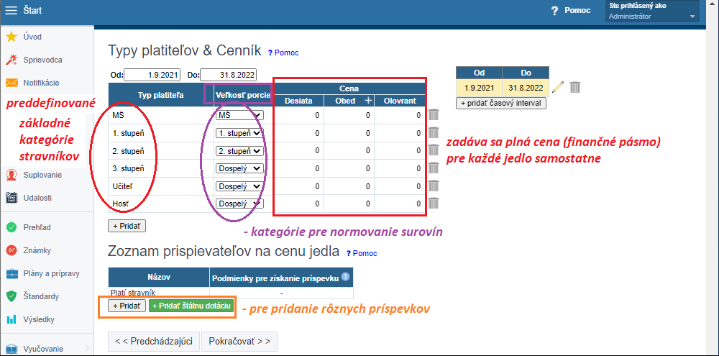The width and height of the screenshot is (719, 356).
Task: Open Pomoc link beside Zoznam prispievateľov heading
Action: pos(362,253)
